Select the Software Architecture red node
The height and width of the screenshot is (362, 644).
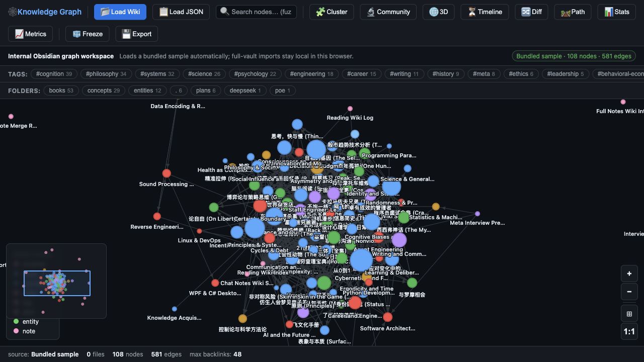[x=387, y=317]
